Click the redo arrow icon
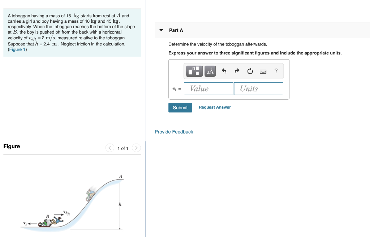This screenshot has width=370, height=237. click(x=237, y=71)
